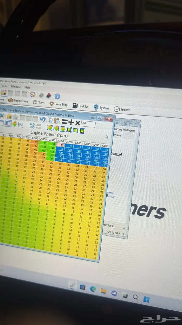Viewport: 182px width, 325px height.
Task: Click the yellow star favorite icon
Action: (9, 116)
